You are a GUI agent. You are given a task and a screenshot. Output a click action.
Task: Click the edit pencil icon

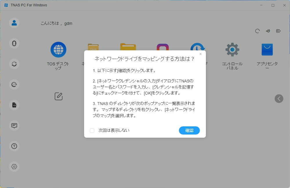point(59,96)
